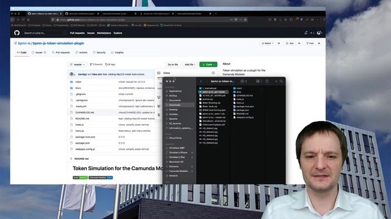Open package-lock.json in the GitHub file list
The height and width of the screenshot is (219, 391).
86,137
